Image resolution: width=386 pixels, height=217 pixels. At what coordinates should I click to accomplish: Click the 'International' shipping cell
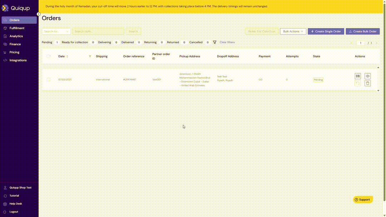[x=103, y=80]
